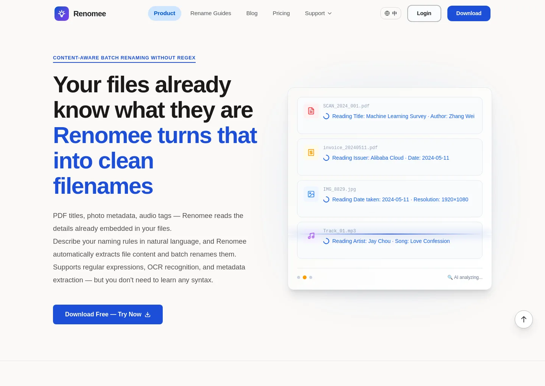Click the SCAN_2024_001.pdf filename
The width and height of the screenshot is (545, 386).
pyautogui.click(x=346, y=106)
